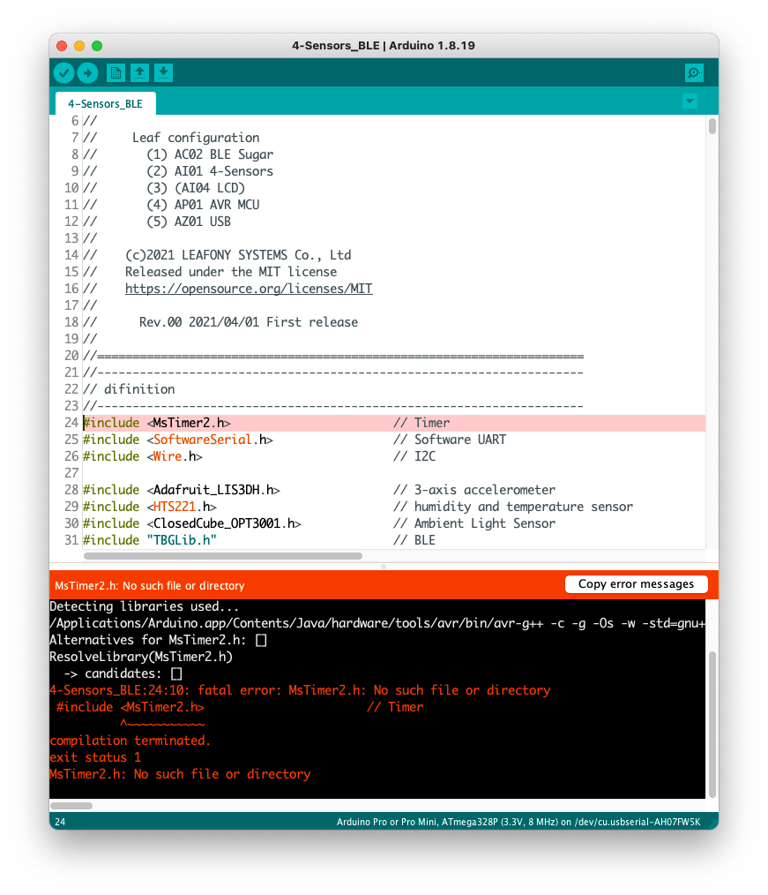This screenshot has height=895, width=768.
Task: Click the #include <SoftwareSerial.h> line
Action: (x=178, y=440)
